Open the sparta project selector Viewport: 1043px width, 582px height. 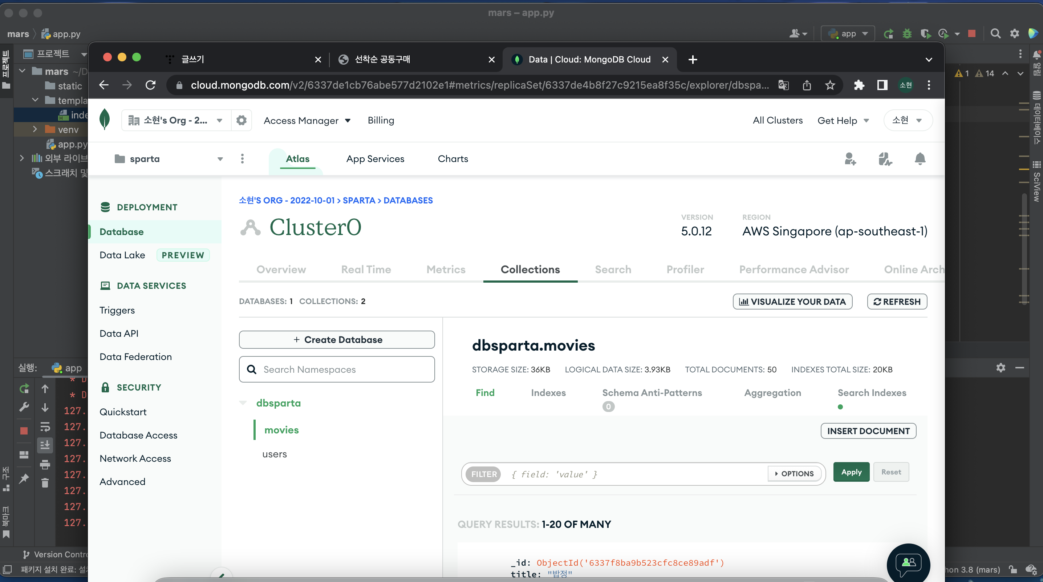coord(169,159)
